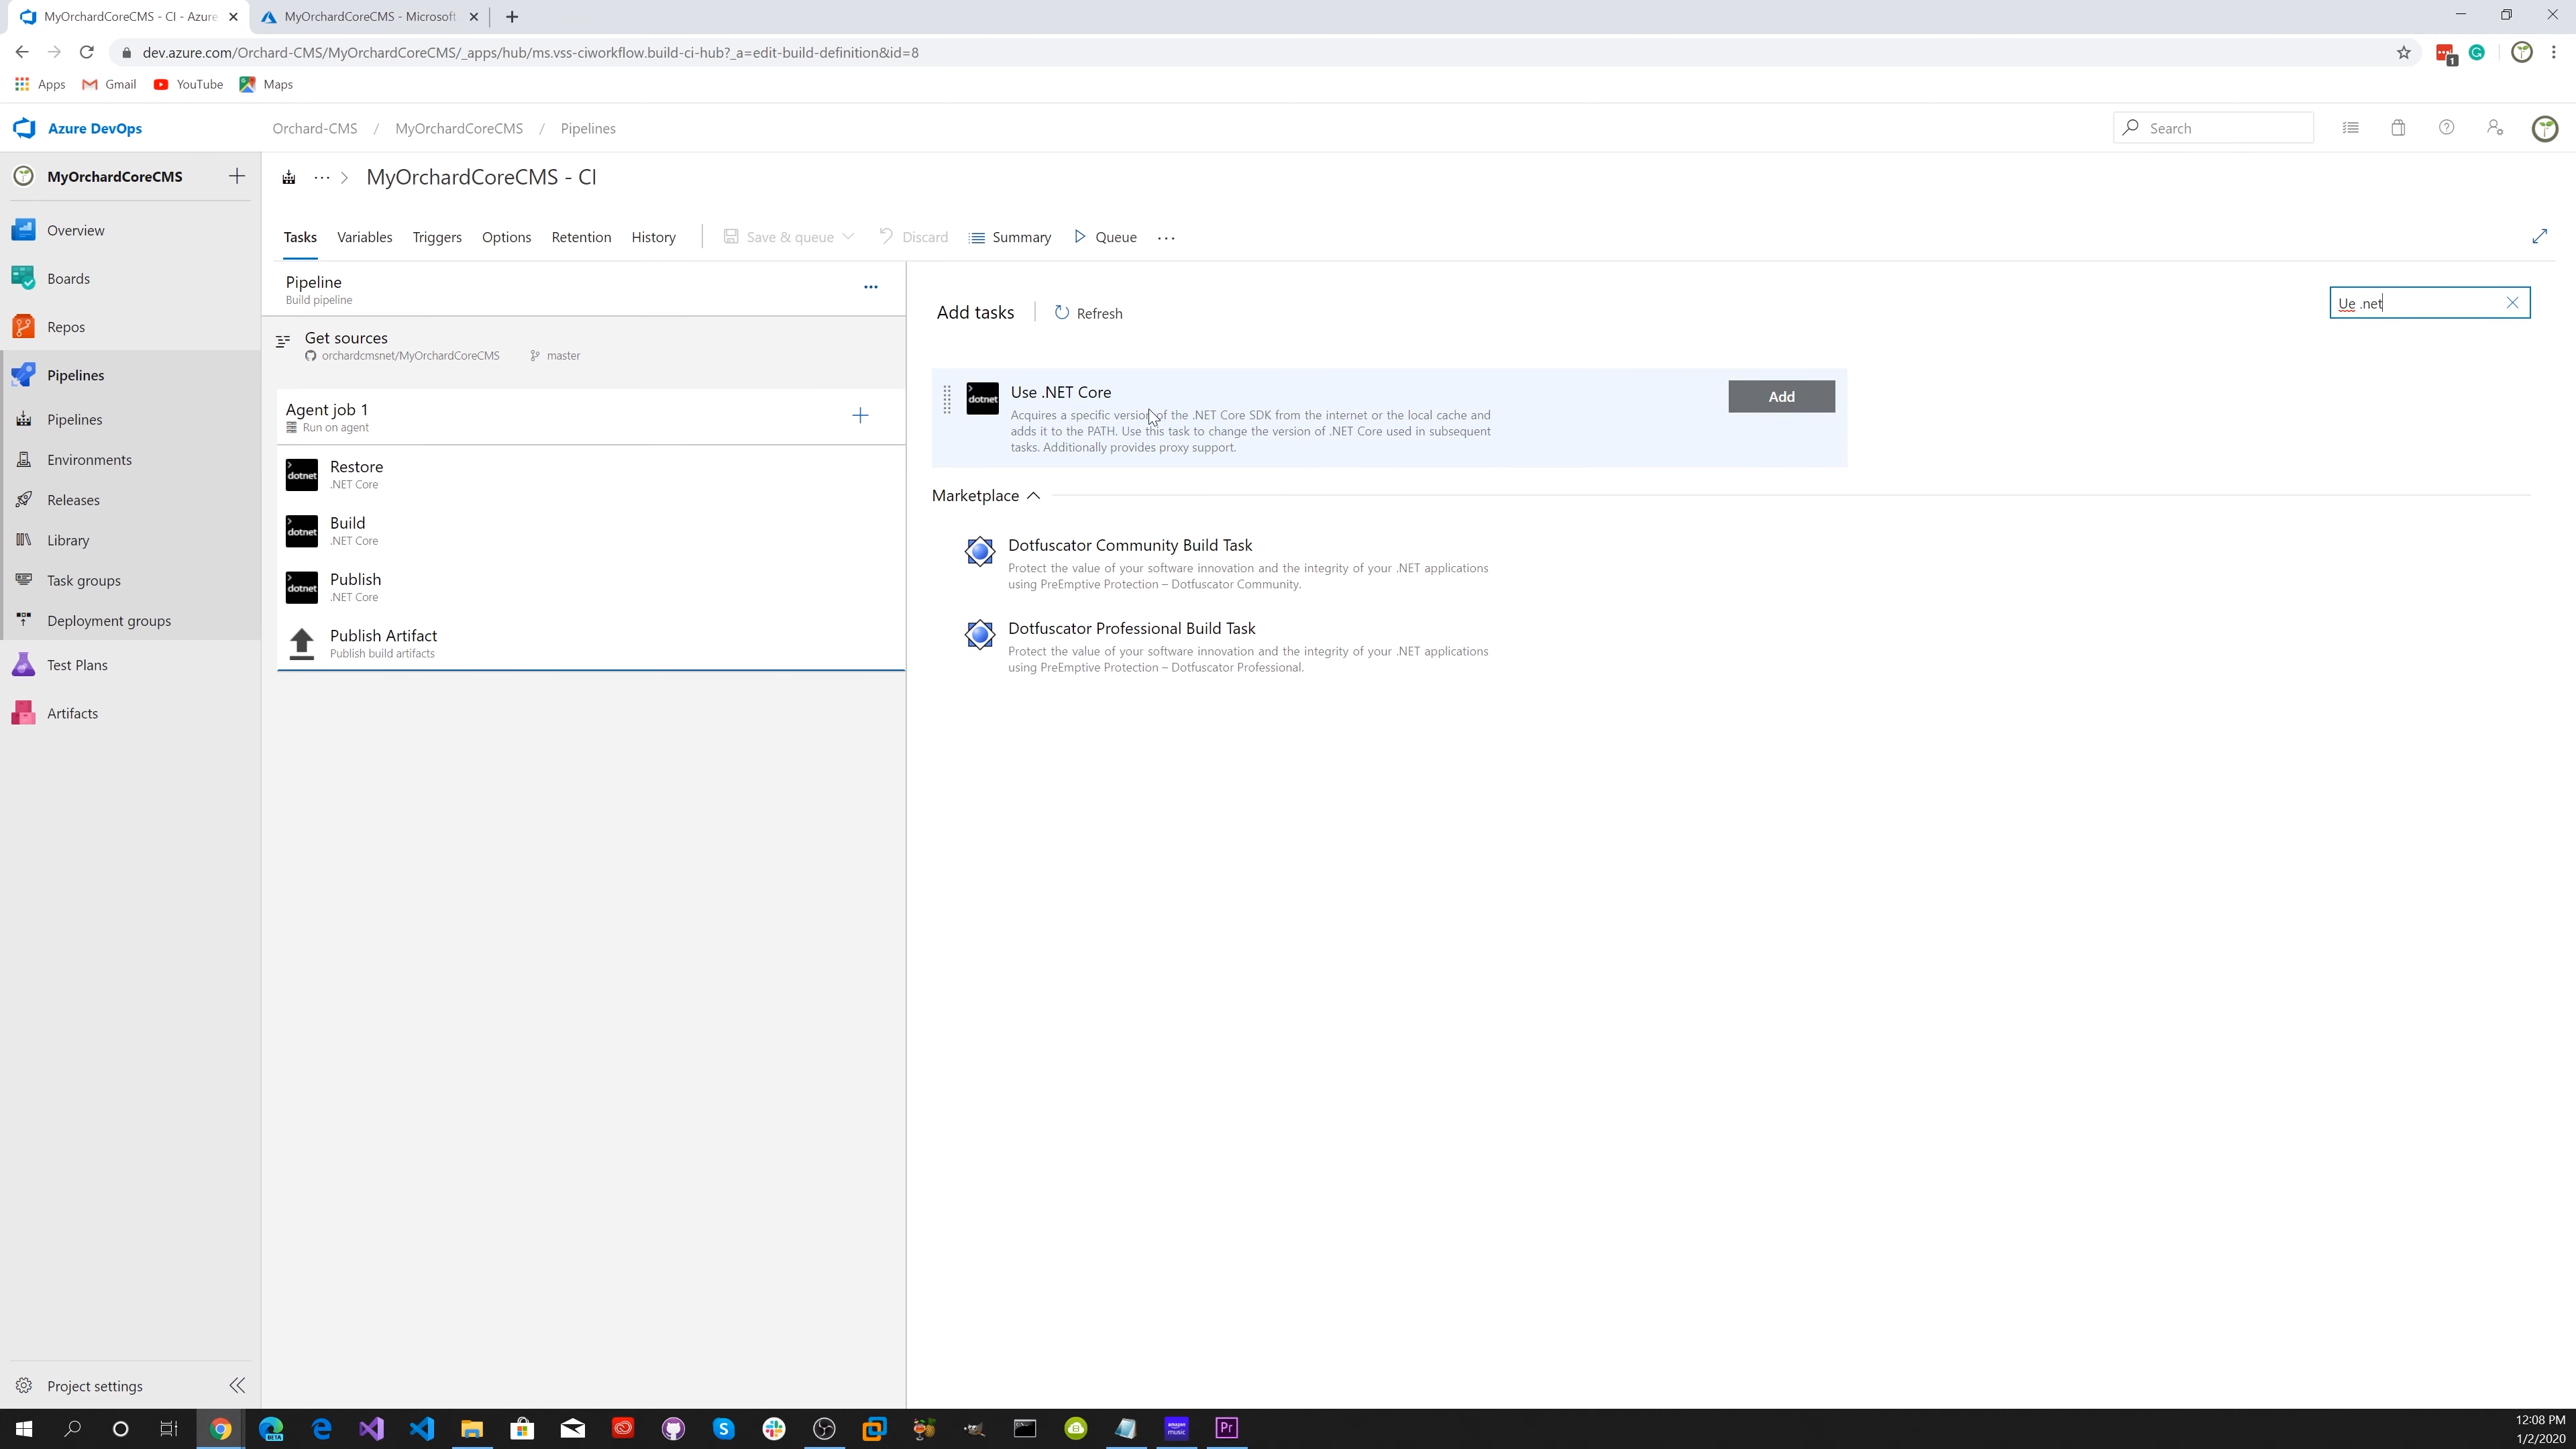Click the Discard button
This screenshot has width=2576, height=1449.
913,237
